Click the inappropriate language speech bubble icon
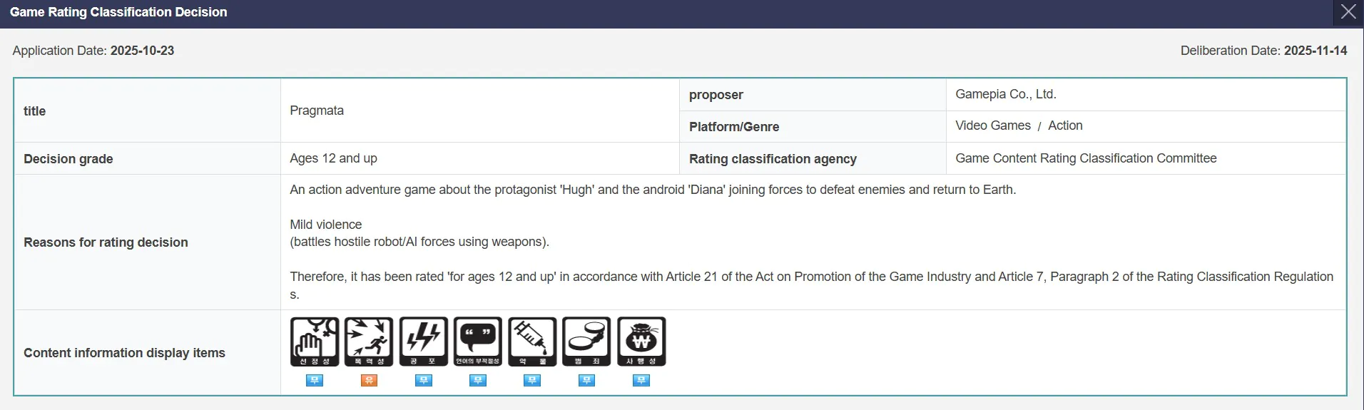Image resolution: width=1364 pixels, height=410 pixels. coord(478,342)
